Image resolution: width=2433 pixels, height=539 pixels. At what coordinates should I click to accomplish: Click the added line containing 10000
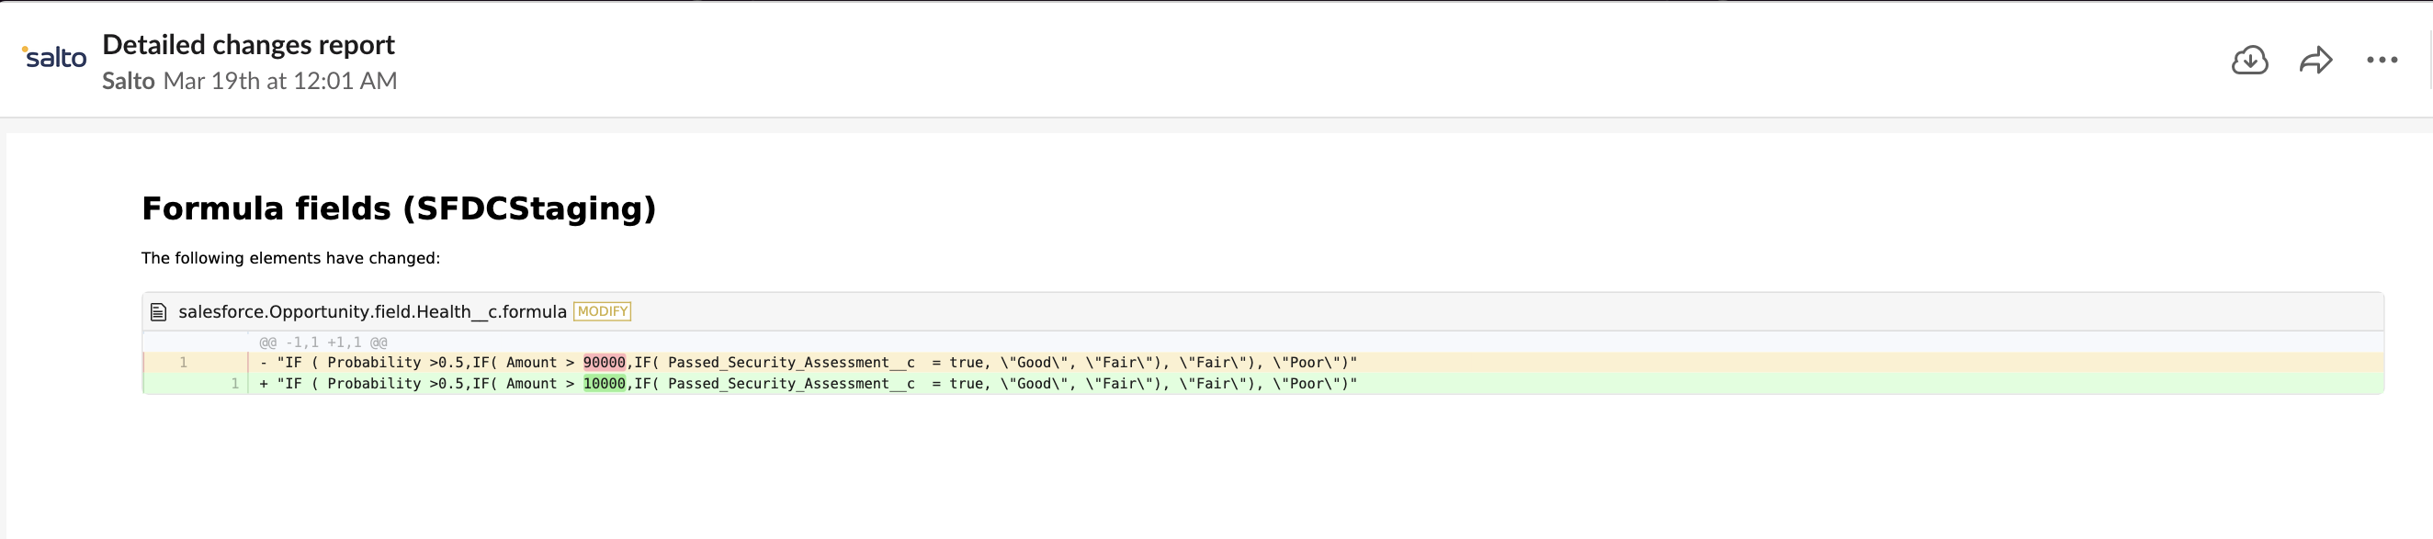click(1262, 383)
